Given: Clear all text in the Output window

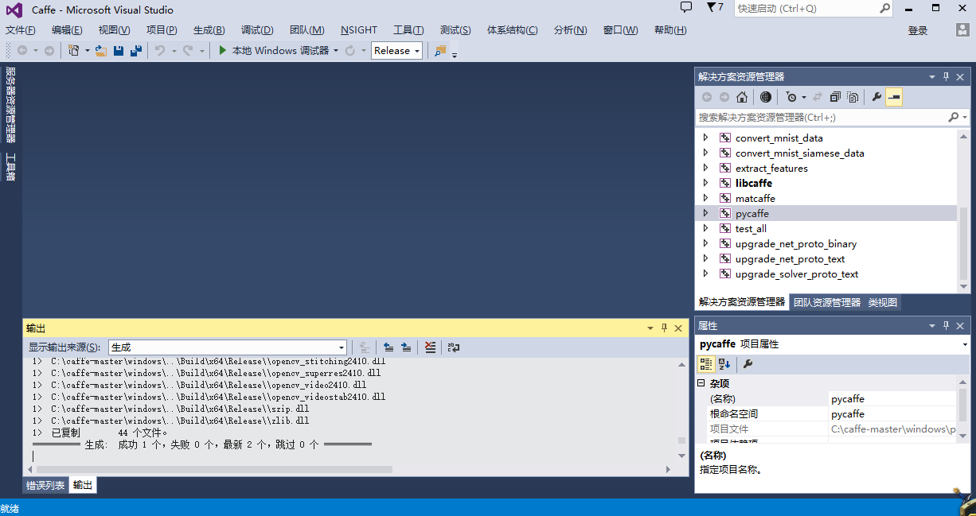Looking at the screenshot, I should 431,347.
